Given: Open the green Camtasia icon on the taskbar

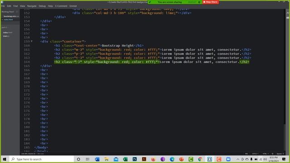Looking at the screenshot, I should (x=191, y=159).
